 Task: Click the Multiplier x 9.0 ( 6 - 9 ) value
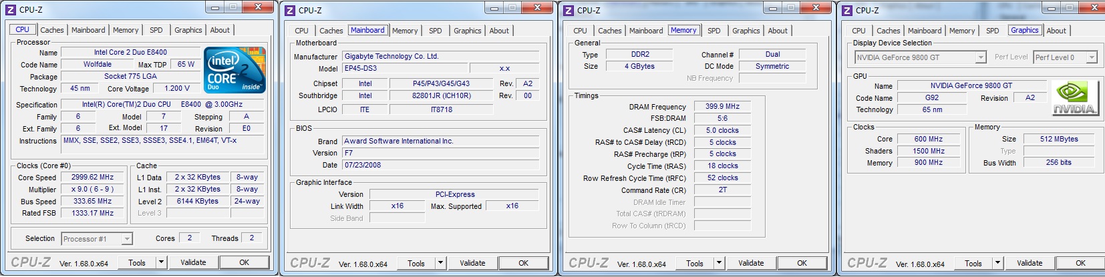point(93,190)
